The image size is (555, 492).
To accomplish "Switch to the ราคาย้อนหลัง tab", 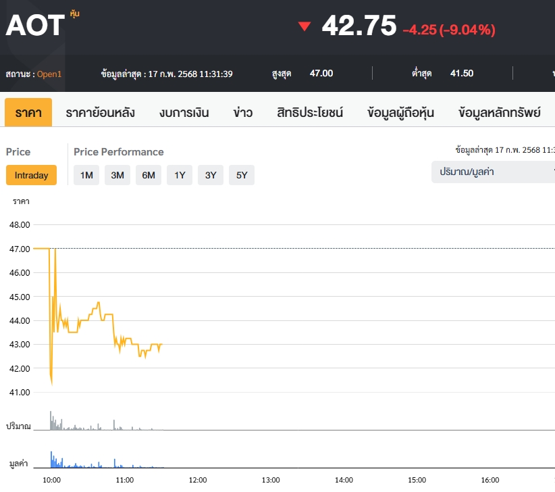I will 100,112.
